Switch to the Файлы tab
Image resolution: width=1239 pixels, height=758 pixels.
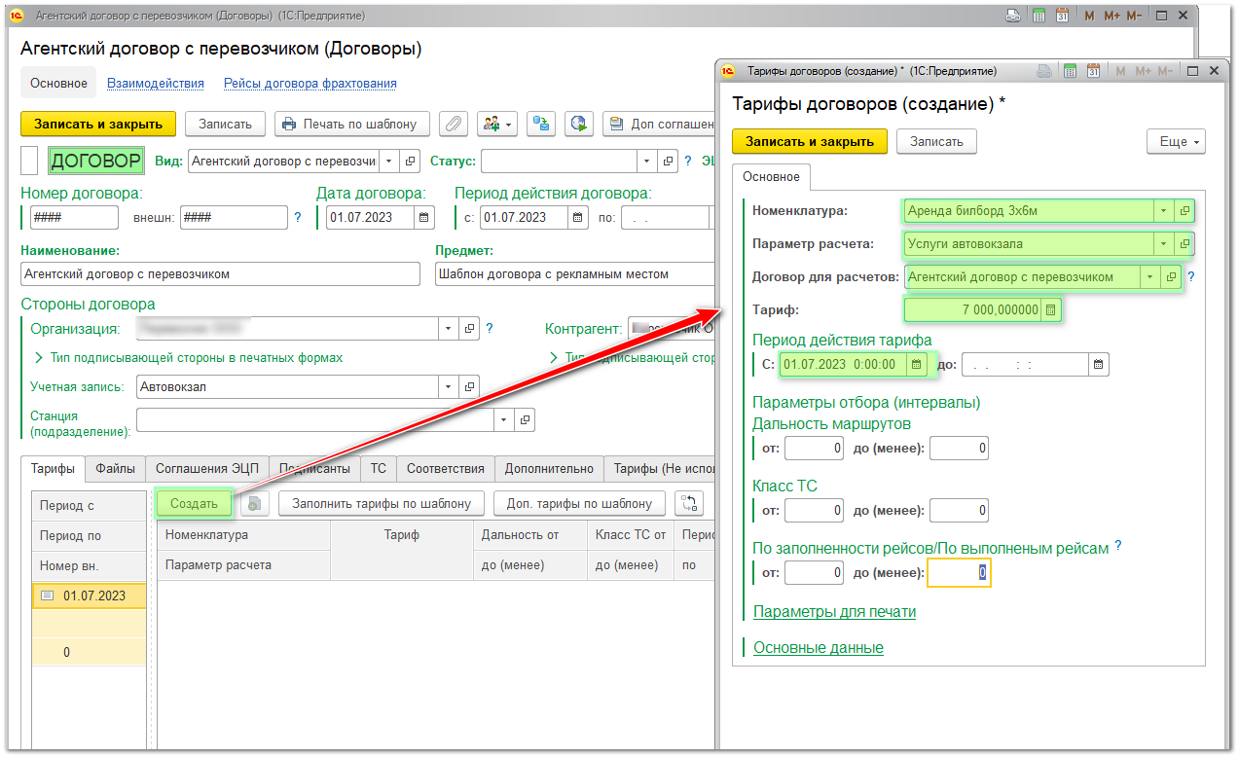[115, 468]
